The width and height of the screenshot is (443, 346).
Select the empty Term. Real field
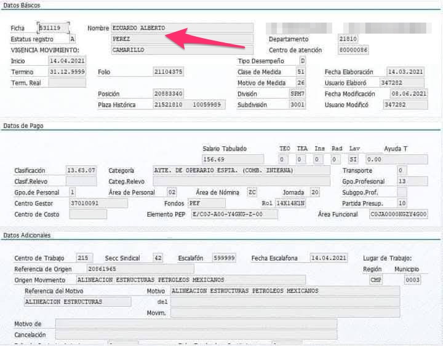(x=66, y=82)
